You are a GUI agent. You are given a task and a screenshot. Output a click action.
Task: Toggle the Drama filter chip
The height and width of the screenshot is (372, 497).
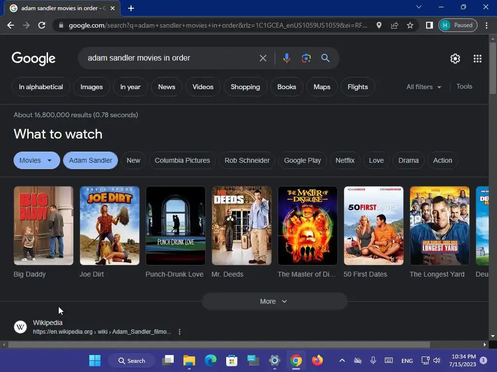point(408,160)
